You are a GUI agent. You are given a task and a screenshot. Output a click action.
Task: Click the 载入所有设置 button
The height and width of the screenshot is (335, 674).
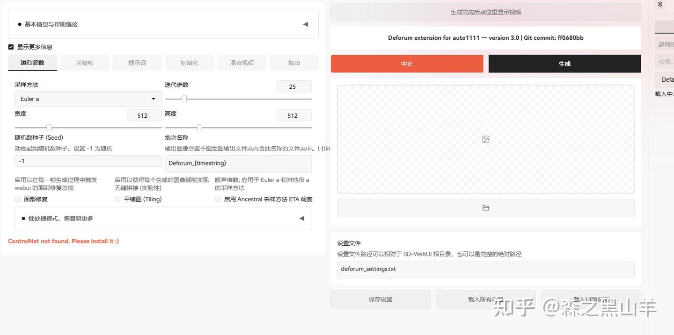(486, 299)
